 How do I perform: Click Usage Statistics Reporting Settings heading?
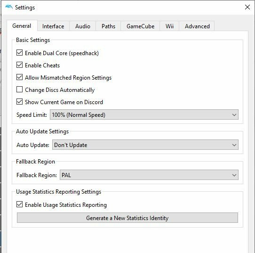[58, 192]
